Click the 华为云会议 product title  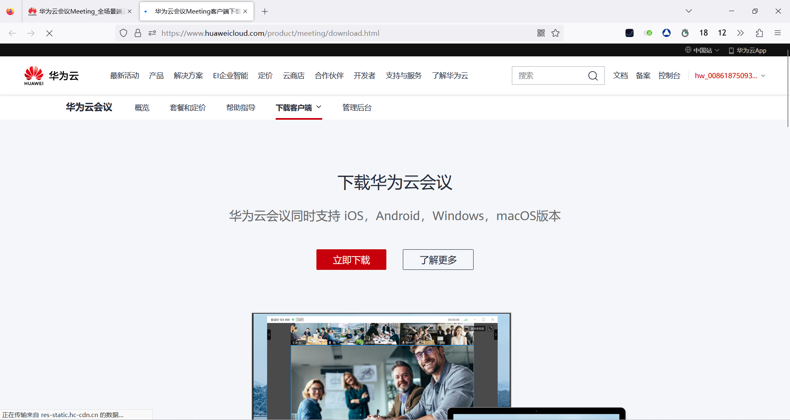(89, 107)
